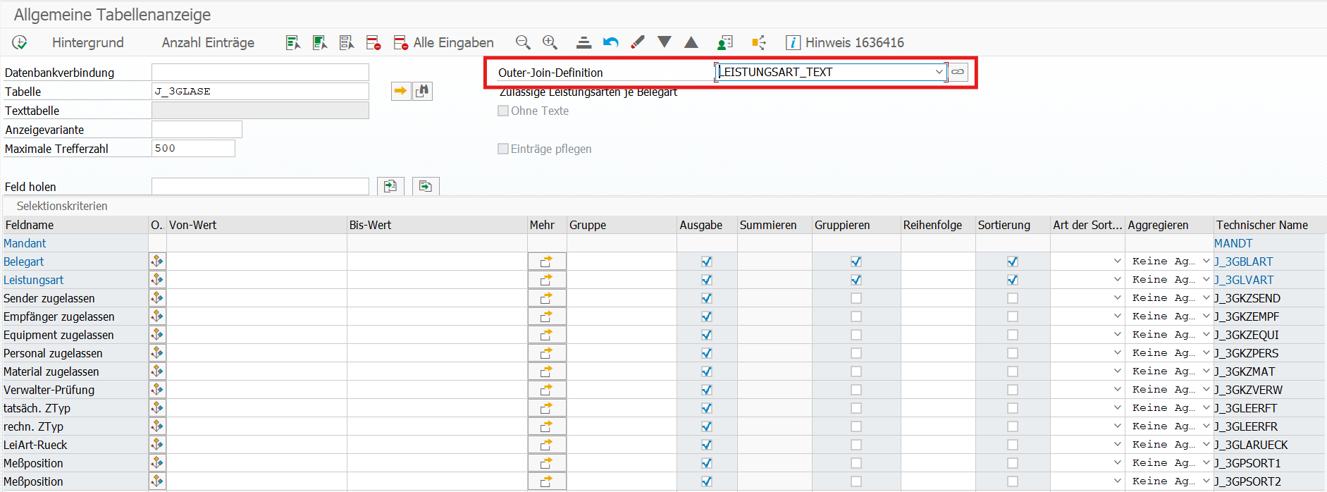Click the link icon beside Outer-Join-Definition
1327x492 pixels.
coord(958,72)
